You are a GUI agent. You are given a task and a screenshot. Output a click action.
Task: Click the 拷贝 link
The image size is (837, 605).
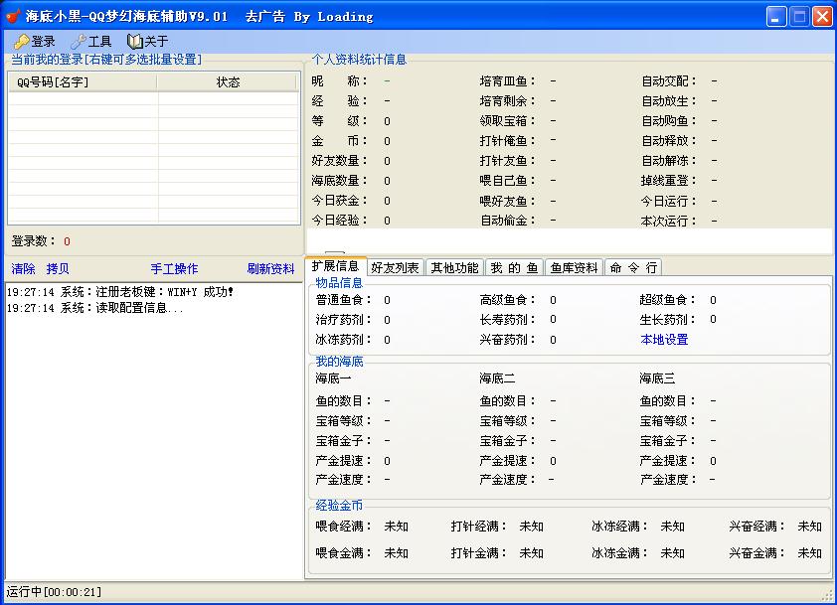coord(58,269)
